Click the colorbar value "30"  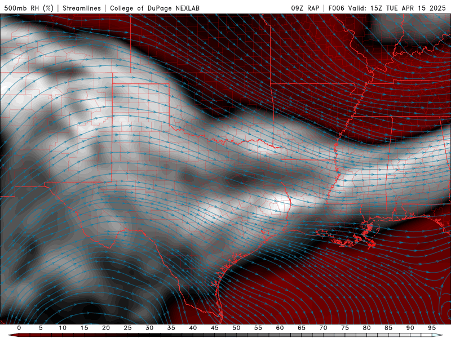click(149, 328)
